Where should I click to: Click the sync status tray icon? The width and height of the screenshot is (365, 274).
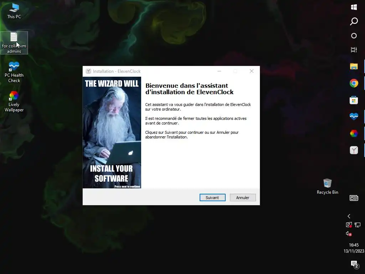(x=349, y=225)
